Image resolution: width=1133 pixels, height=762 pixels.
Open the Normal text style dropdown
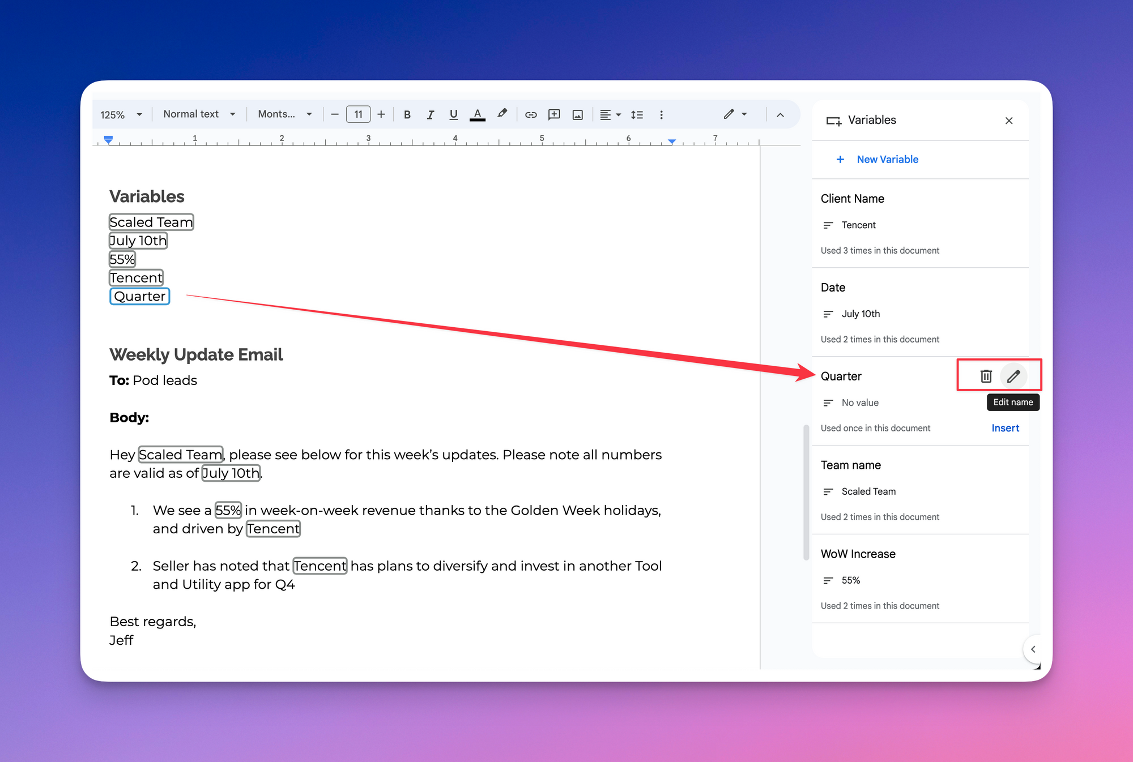(199, 114)
